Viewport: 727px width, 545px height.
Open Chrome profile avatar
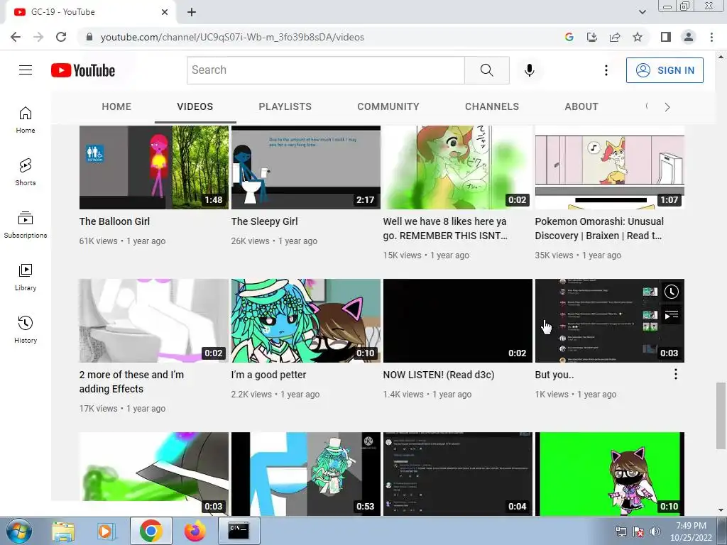point(689,37)
